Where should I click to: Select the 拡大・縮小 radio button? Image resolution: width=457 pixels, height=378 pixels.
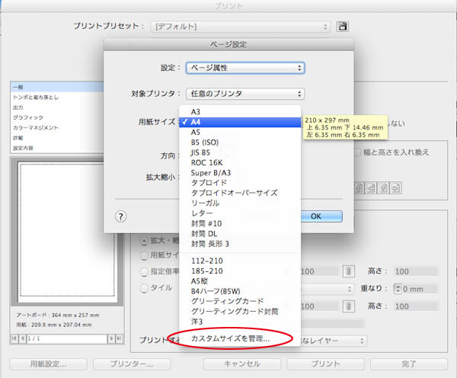tap(144, 242)
